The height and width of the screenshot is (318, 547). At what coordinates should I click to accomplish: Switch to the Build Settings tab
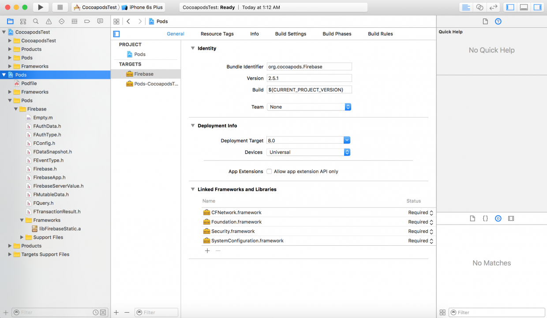290,33
